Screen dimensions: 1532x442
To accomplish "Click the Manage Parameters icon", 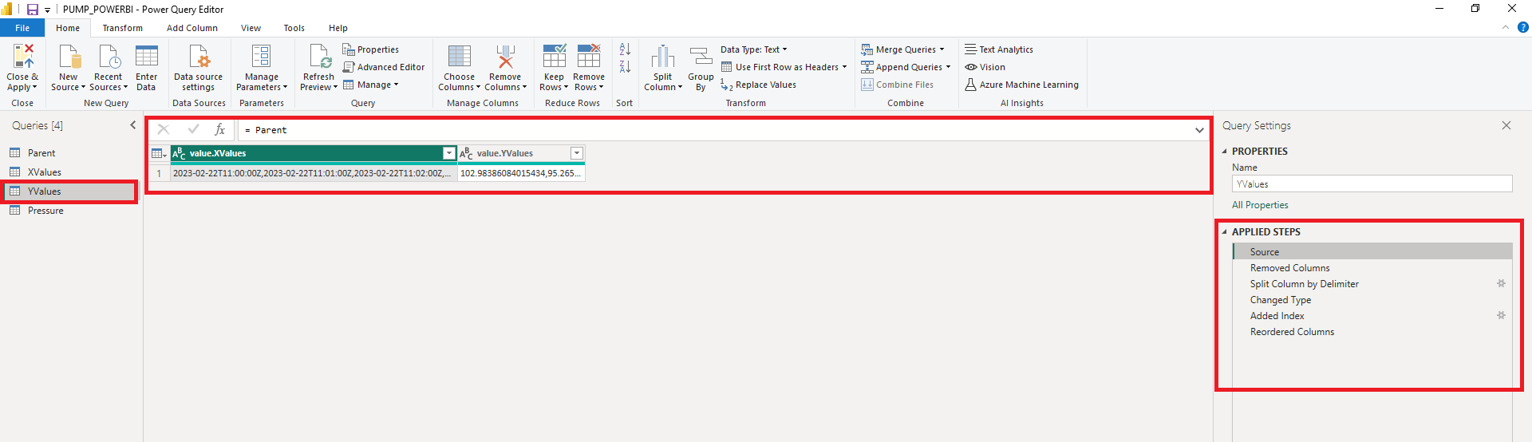I will click(x=262, y=57).
